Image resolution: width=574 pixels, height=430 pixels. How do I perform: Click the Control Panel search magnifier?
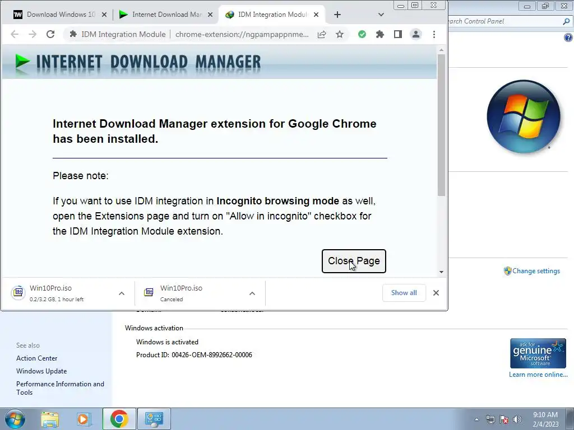(566, 21)
